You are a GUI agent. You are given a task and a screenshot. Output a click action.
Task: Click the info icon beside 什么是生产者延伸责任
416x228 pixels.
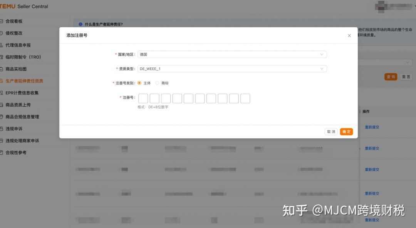(x=80, y=24)
